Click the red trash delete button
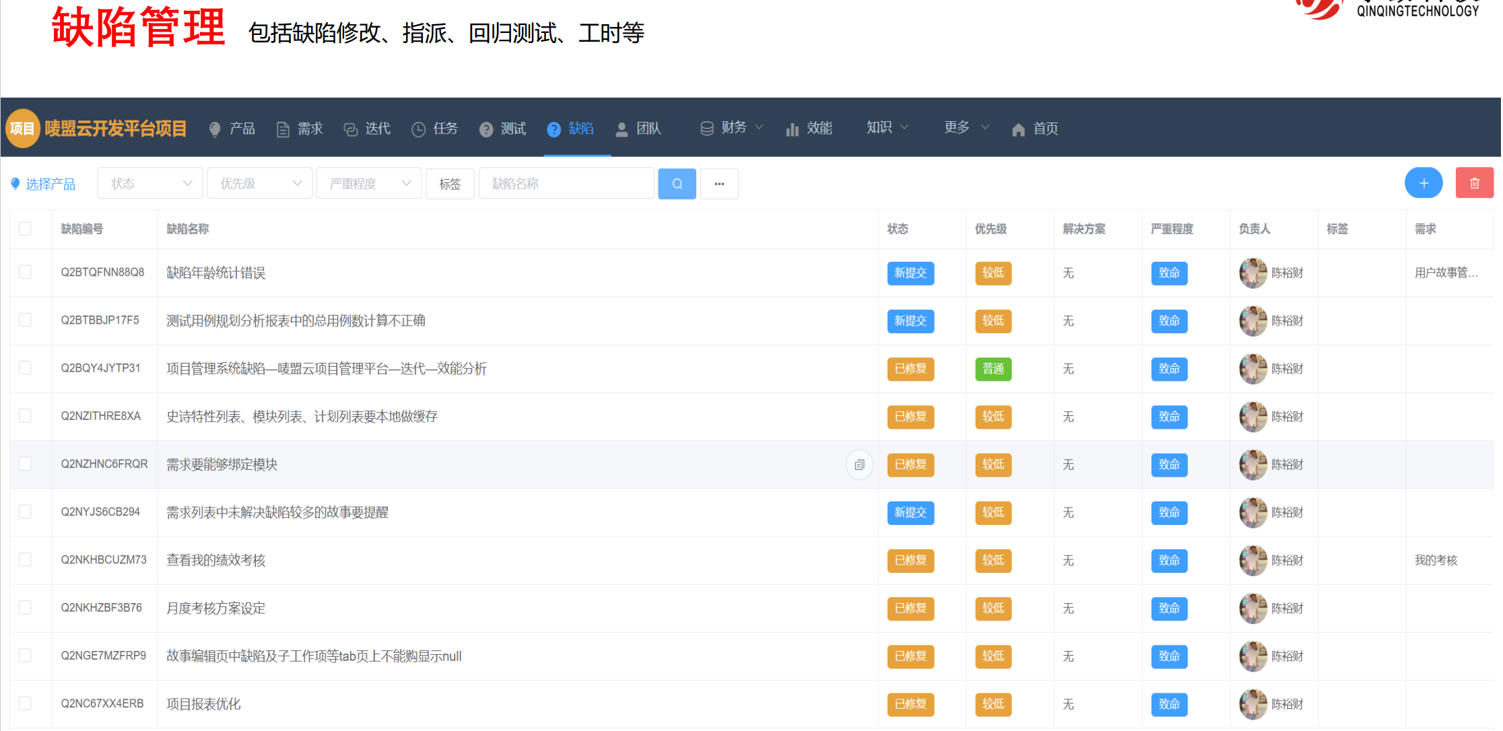Screen dimensions: 1503x731 point(1474,183)
